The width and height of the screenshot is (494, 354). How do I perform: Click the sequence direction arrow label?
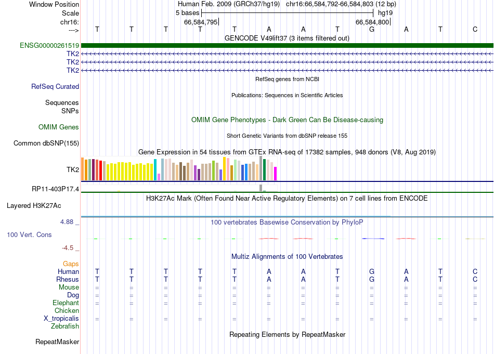click(74, 30)
